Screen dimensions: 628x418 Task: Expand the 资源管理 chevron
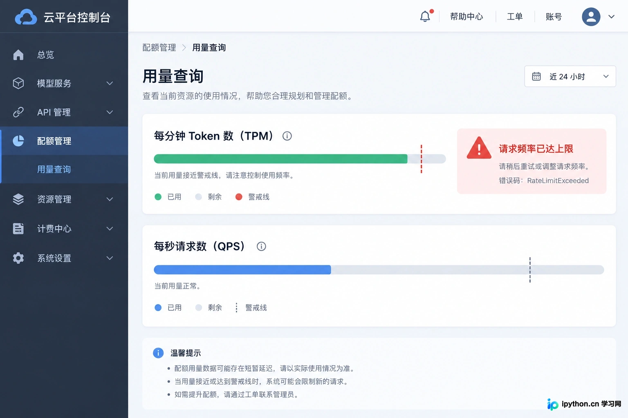tap(110, 199)
